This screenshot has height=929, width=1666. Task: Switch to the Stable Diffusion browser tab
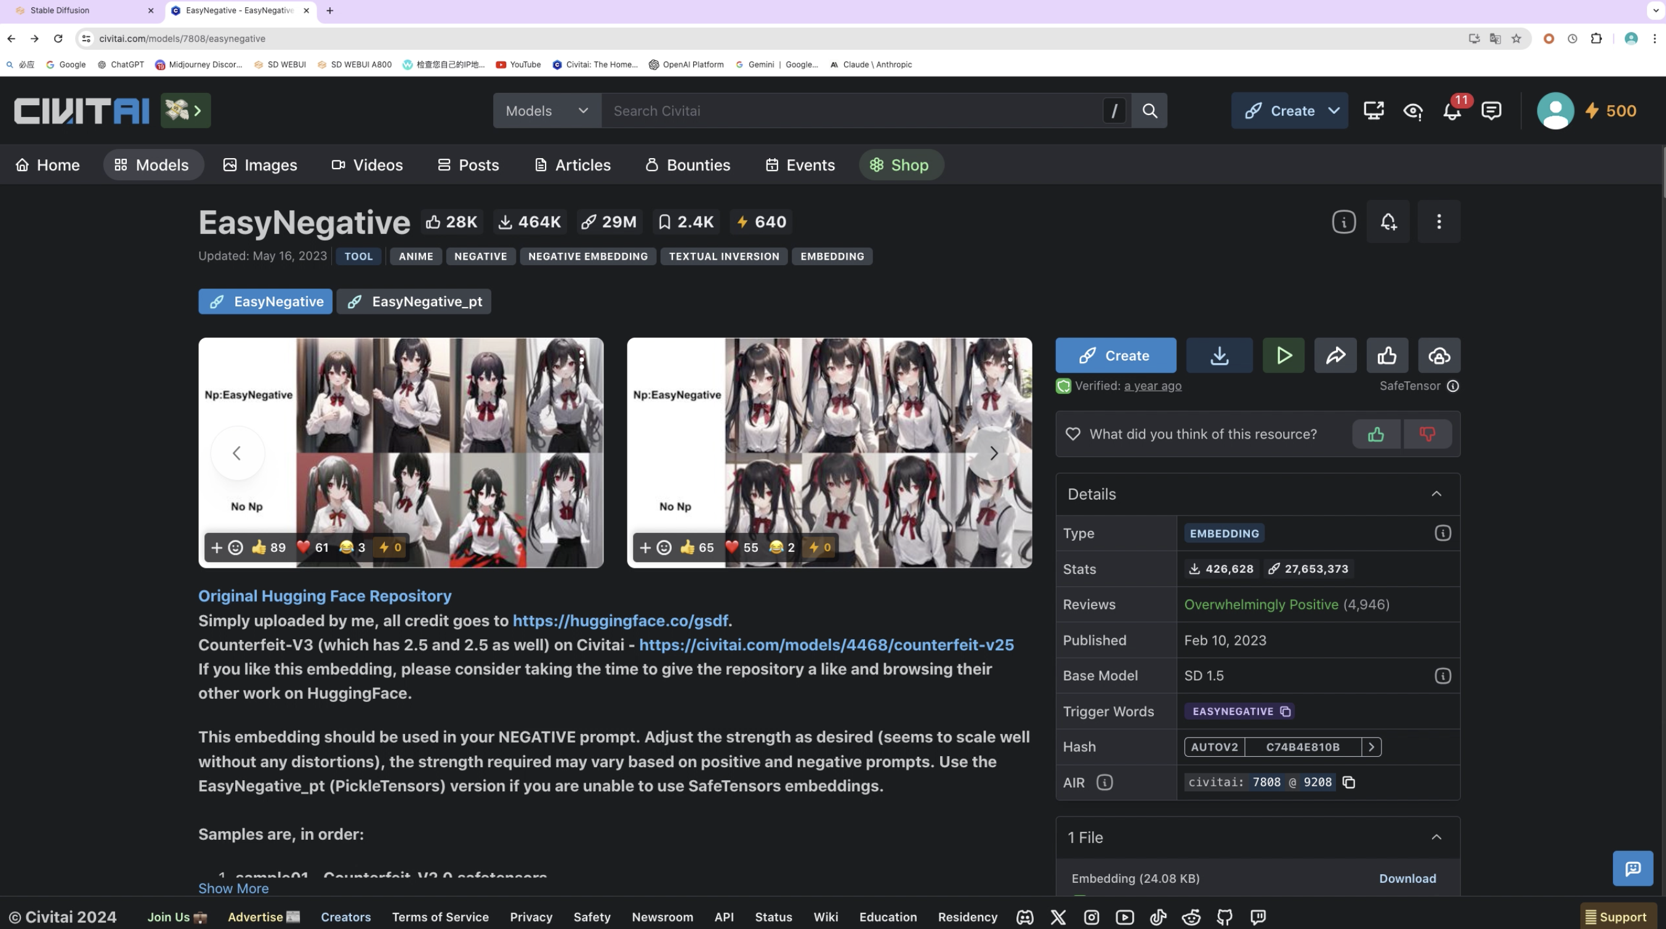(x=85, y=10)
